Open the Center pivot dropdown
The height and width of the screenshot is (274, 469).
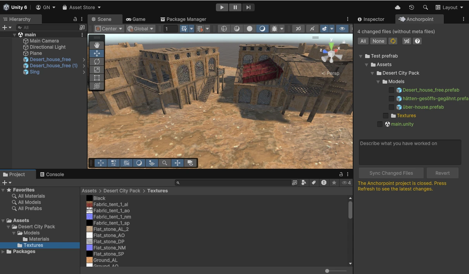109,28
